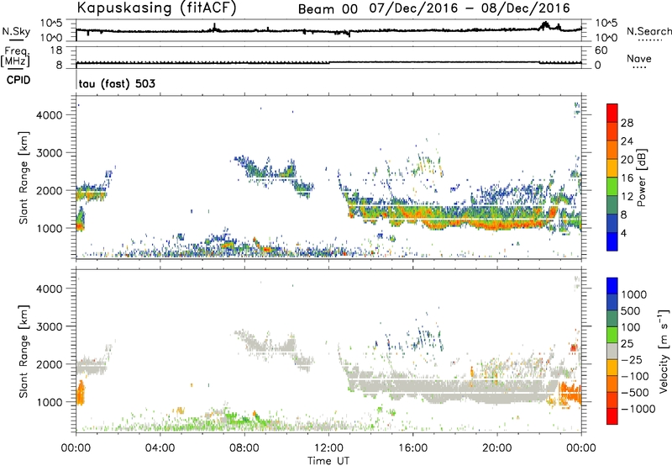
Task: Click the 'Time UT' axis label
Action: (328, 461)
